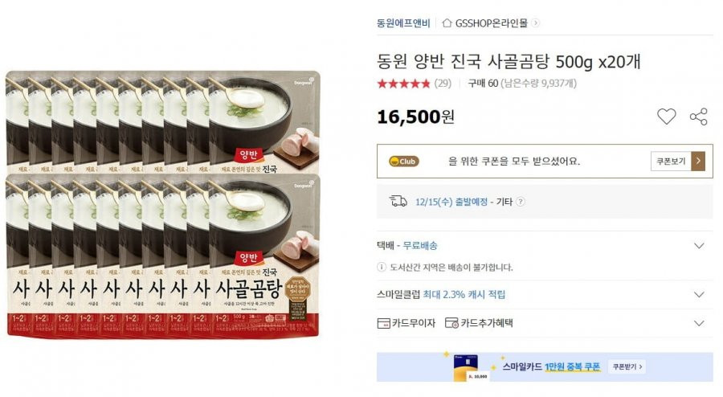
Task: Click the 카드추가혜택 card icon
Action: [x=451, y=323]
